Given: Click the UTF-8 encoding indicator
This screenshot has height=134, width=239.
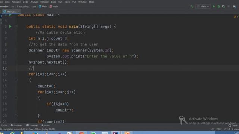Looking at the screenshot, I should coord(227,129).
